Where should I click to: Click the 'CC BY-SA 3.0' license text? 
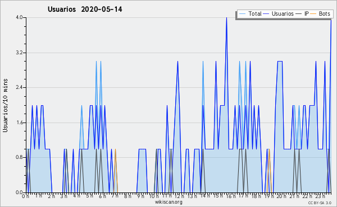(320, 203)
